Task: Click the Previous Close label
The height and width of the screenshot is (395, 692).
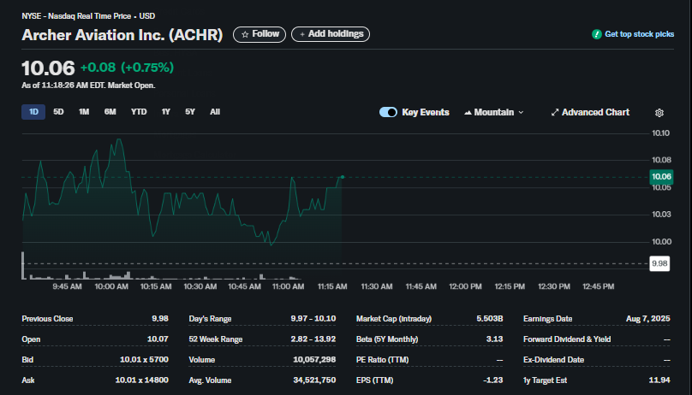Action: (x=47, y=319)
